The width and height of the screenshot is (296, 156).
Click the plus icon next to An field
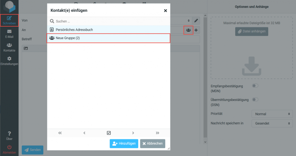[196, 30]
